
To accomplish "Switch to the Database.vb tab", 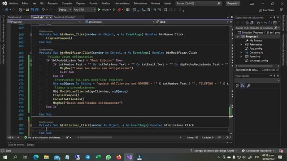I will click(14, 17).
